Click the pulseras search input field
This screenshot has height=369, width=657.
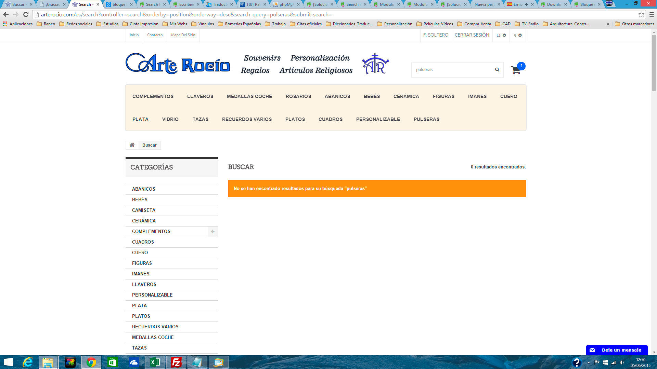451,70
